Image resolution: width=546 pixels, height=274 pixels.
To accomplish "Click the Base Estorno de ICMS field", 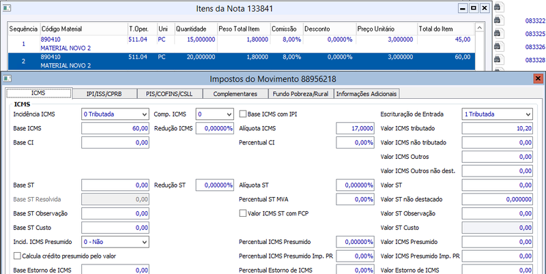I will tap(115, 270).
